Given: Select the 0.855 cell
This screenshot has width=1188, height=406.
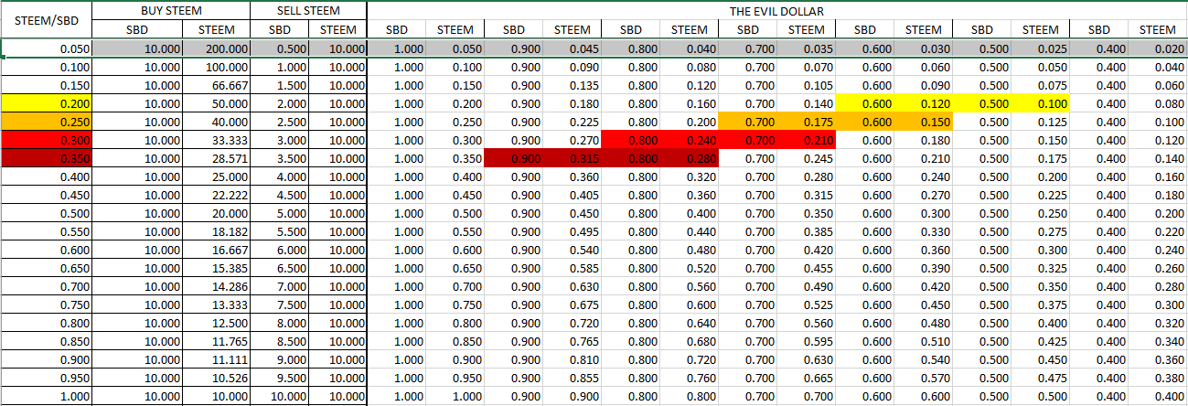Looking at the screenshot, I should [573, 378].
